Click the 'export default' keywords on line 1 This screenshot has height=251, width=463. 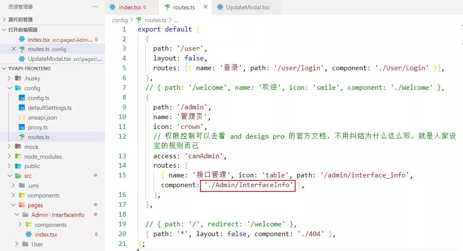[x=165, y=29]
